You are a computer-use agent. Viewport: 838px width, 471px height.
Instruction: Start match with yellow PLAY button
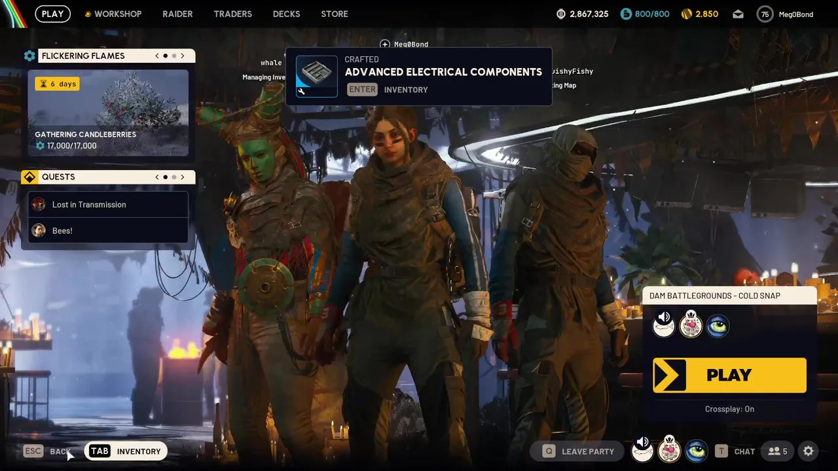729,375
